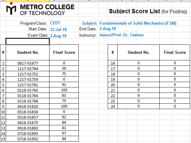Click the instructor name Associ/Prof. Dr. Tashan
The height and width of the screenshot is (143, 191).
pyautogui.click(x=122, y=35)
